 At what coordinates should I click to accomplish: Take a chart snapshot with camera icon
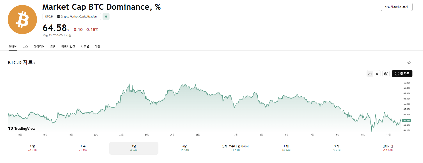pyautogui.click(x=386, y=74)
